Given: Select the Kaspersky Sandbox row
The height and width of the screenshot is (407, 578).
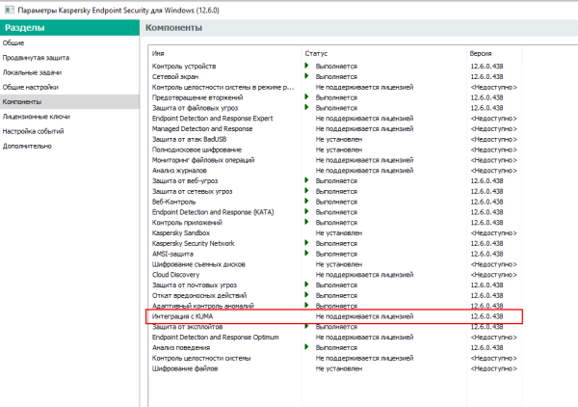Looking at the screenshot, I should [334, 232].
